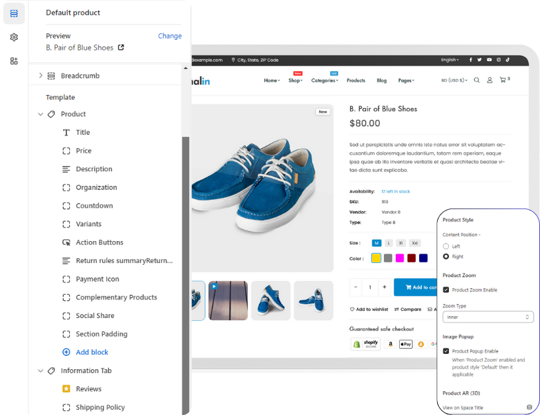The image size is (540, 415).
Task: Collapse the Product section
Action: pos(41,114)
